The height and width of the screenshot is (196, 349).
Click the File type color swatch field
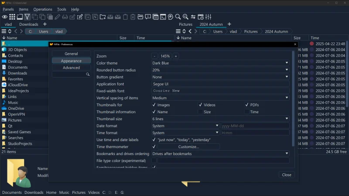tap(223, 160)
